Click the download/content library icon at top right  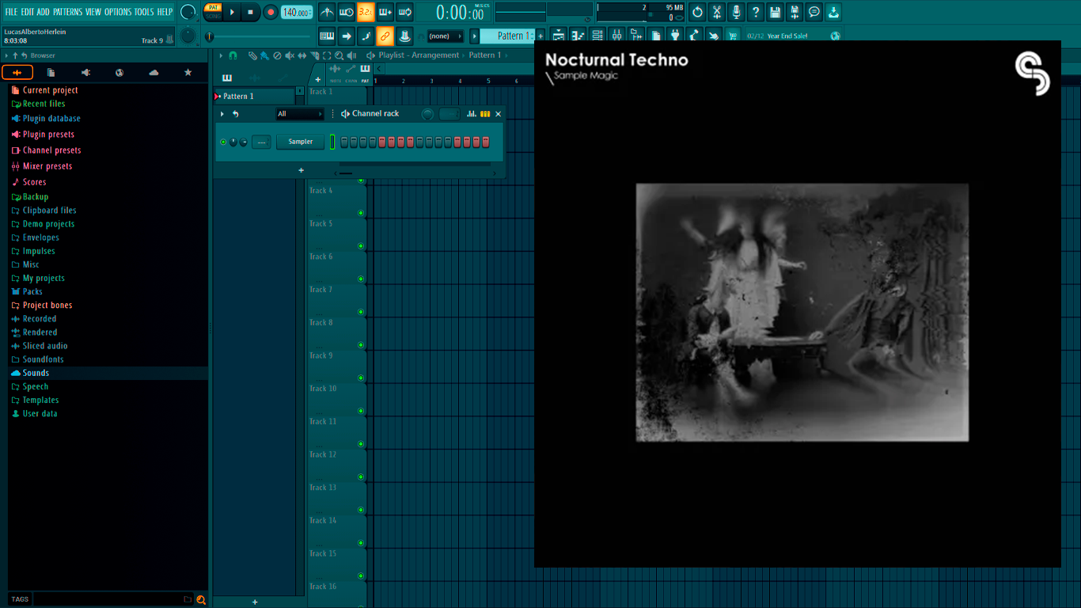point(833,13)
